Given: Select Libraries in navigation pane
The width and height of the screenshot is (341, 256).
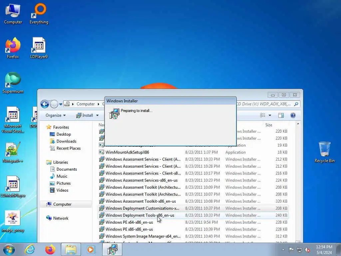Looking at the screenshot, I should (61, 162).
